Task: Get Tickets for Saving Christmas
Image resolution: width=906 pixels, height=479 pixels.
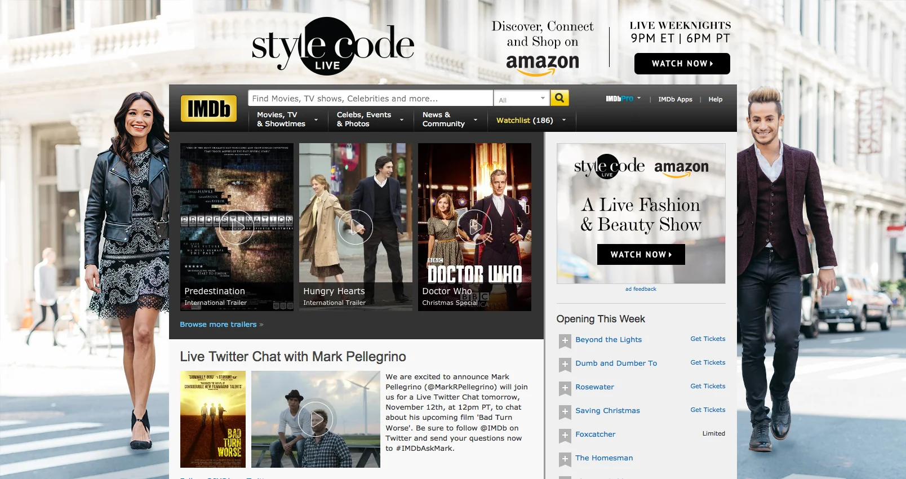Action: (x=708, y=410)
